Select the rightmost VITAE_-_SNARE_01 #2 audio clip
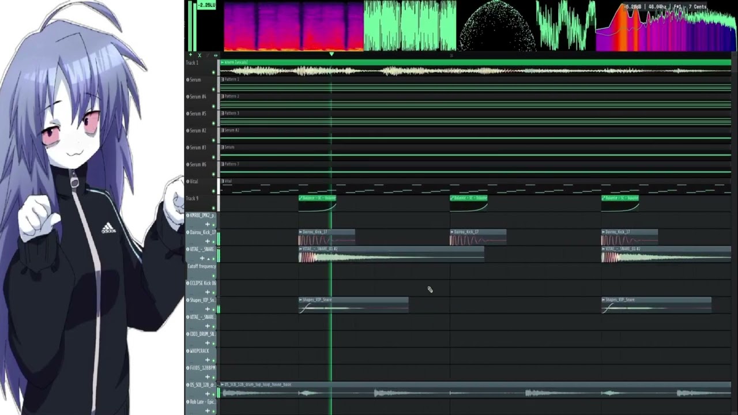Image resolution: width=738 pixels, height=415 pixels. click(666, 254)
